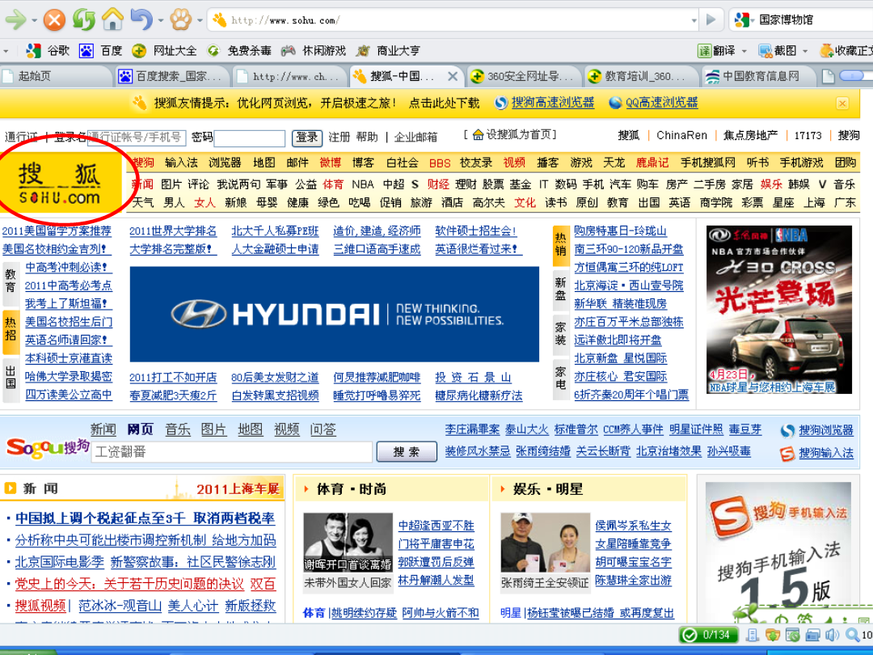Open the 网址大全 bookmark
This screenshot has height=655, width=873.
point(164,51)
